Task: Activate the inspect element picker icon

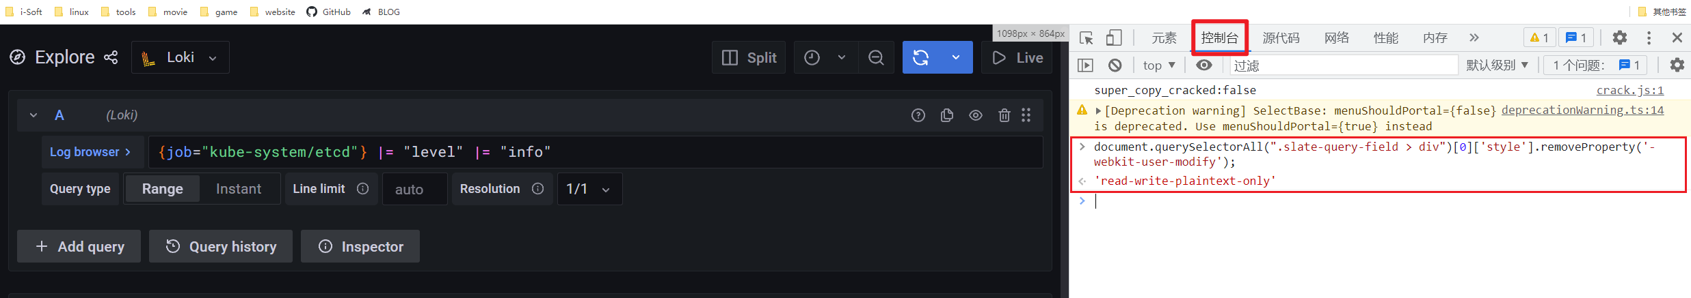Action: coord(1086,38)
